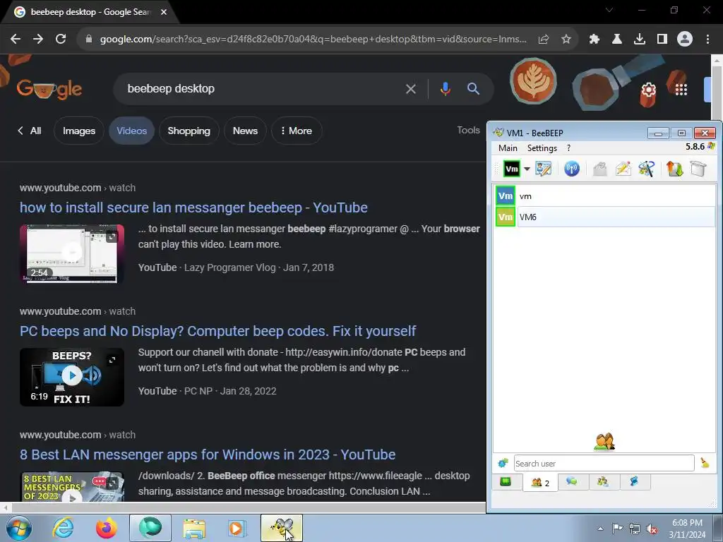Go back in Chrome browser
Screen dimensions: 723x542
16,40
